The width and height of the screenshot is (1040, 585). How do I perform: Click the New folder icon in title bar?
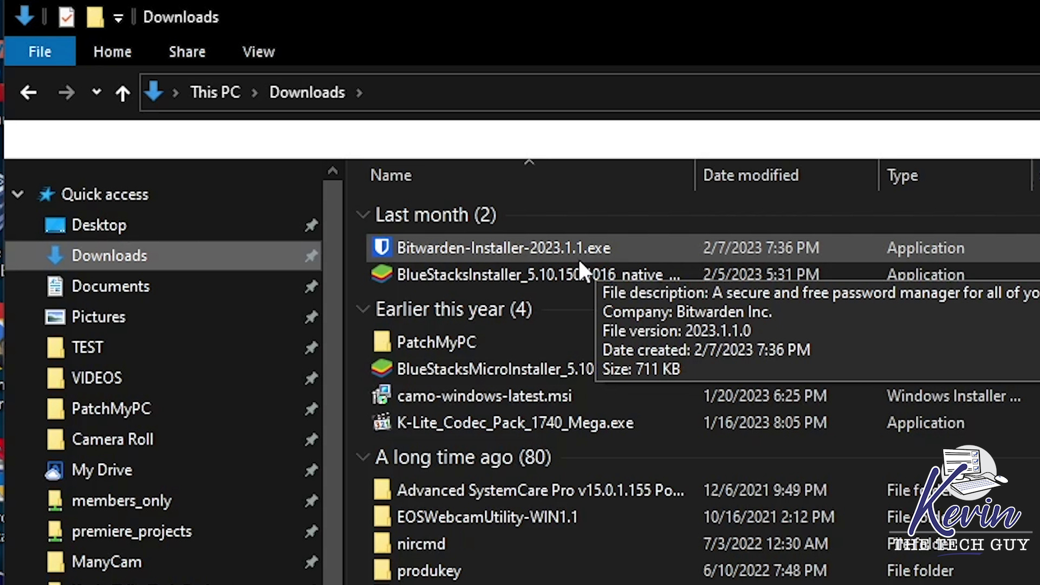pyautogui.click(x=95, y=17)
